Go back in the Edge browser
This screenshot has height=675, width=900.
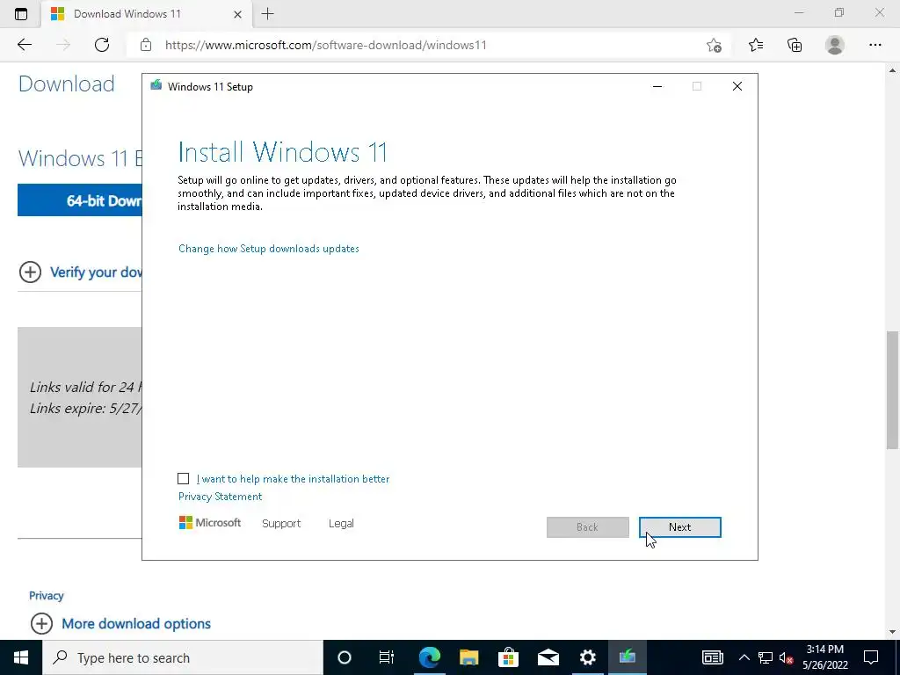(x=25, y=45)
